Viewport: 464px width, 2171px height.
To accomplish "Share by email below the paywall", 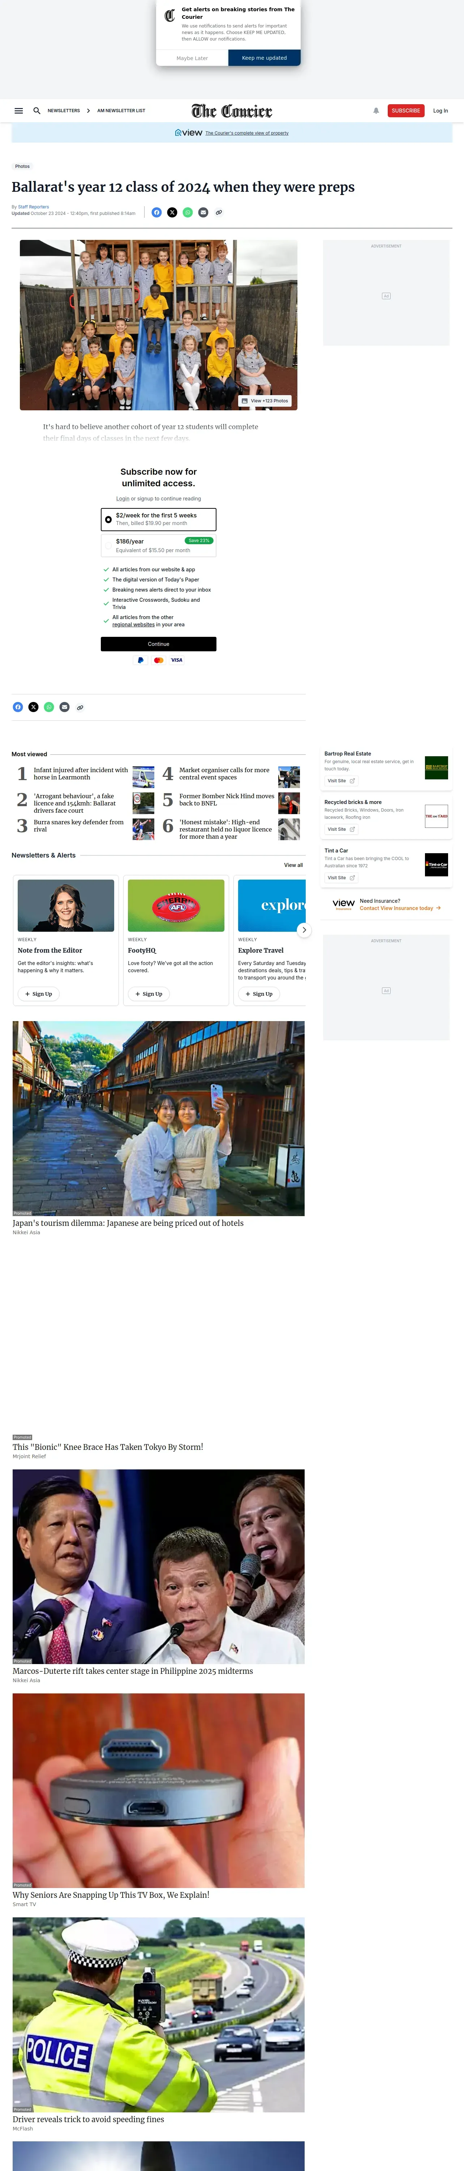I will tap(64, 707).
